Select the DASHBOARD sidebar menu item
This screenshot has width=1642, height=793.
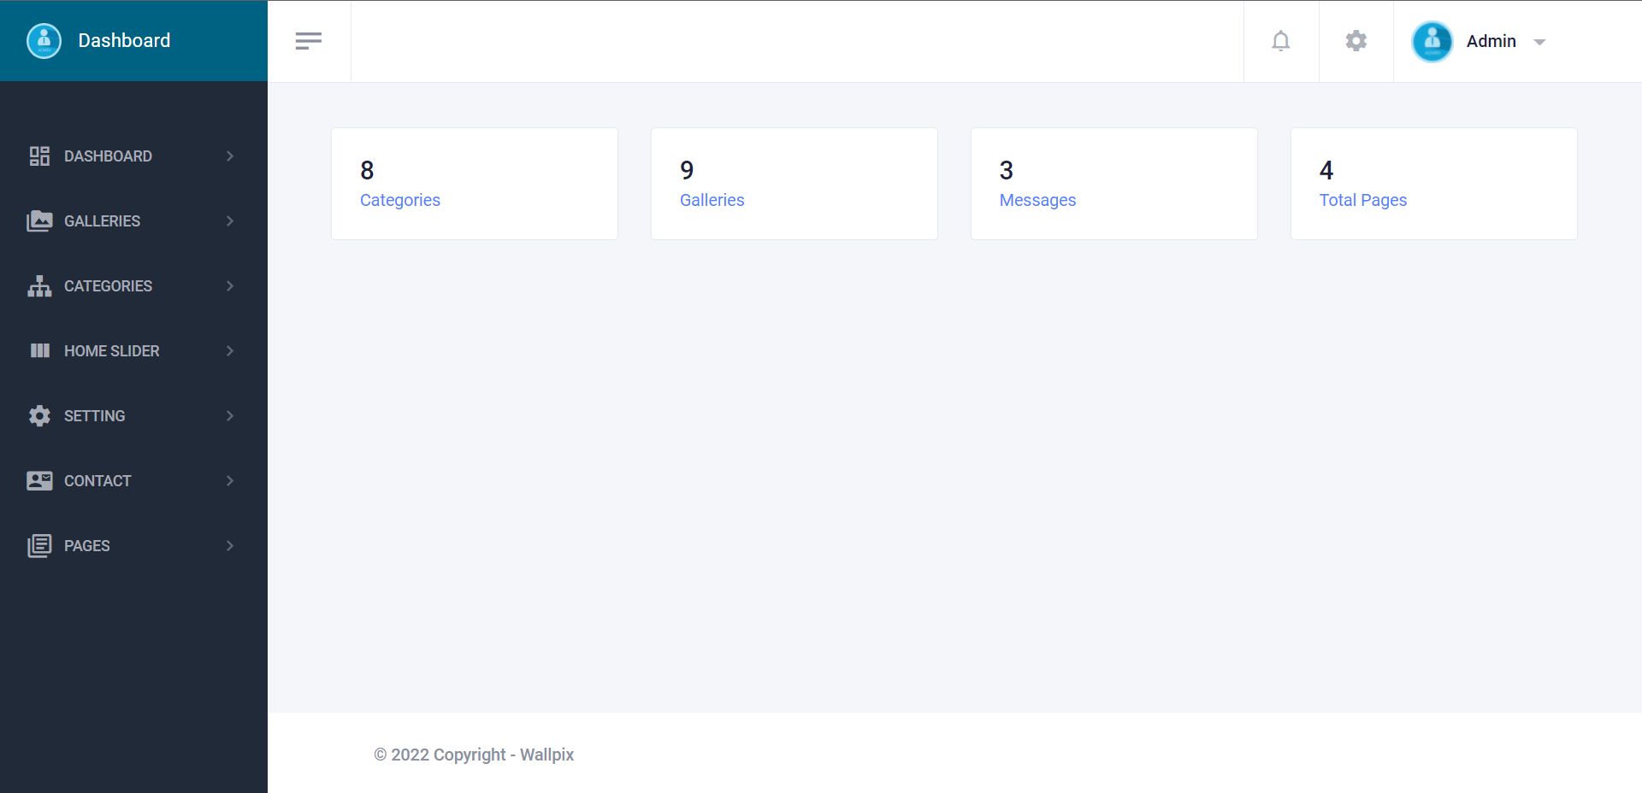108,156
